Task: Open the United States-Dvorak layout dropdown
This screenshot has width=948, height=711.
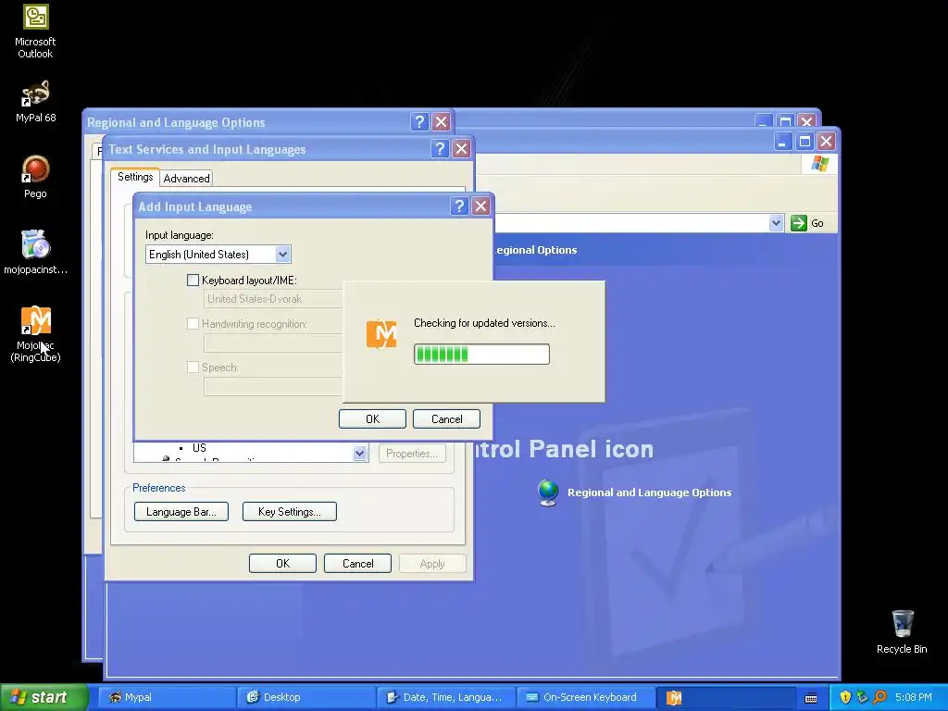Action: (x=273, y=299)
